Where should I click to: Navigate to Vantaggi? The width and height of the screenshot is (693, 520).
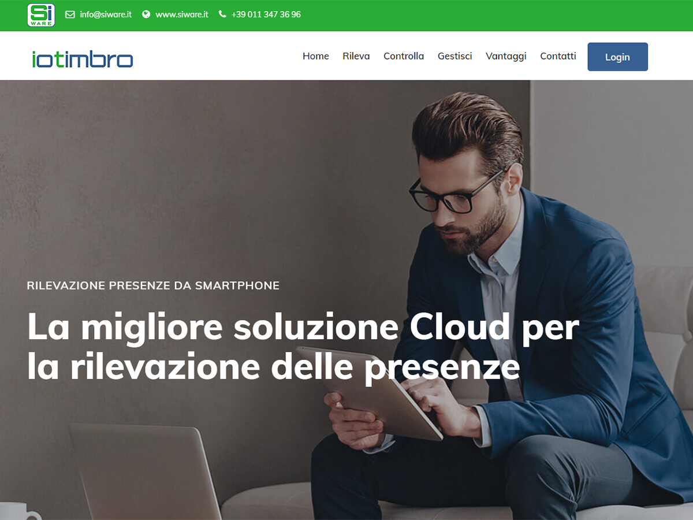pos(506,56)
